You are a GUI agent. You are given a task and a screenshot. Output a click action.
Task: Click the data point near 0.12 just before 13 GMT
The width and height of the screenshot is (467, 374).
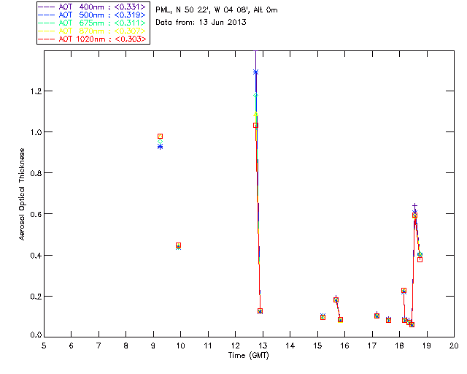pyautogui.click(x=260, y=311)
